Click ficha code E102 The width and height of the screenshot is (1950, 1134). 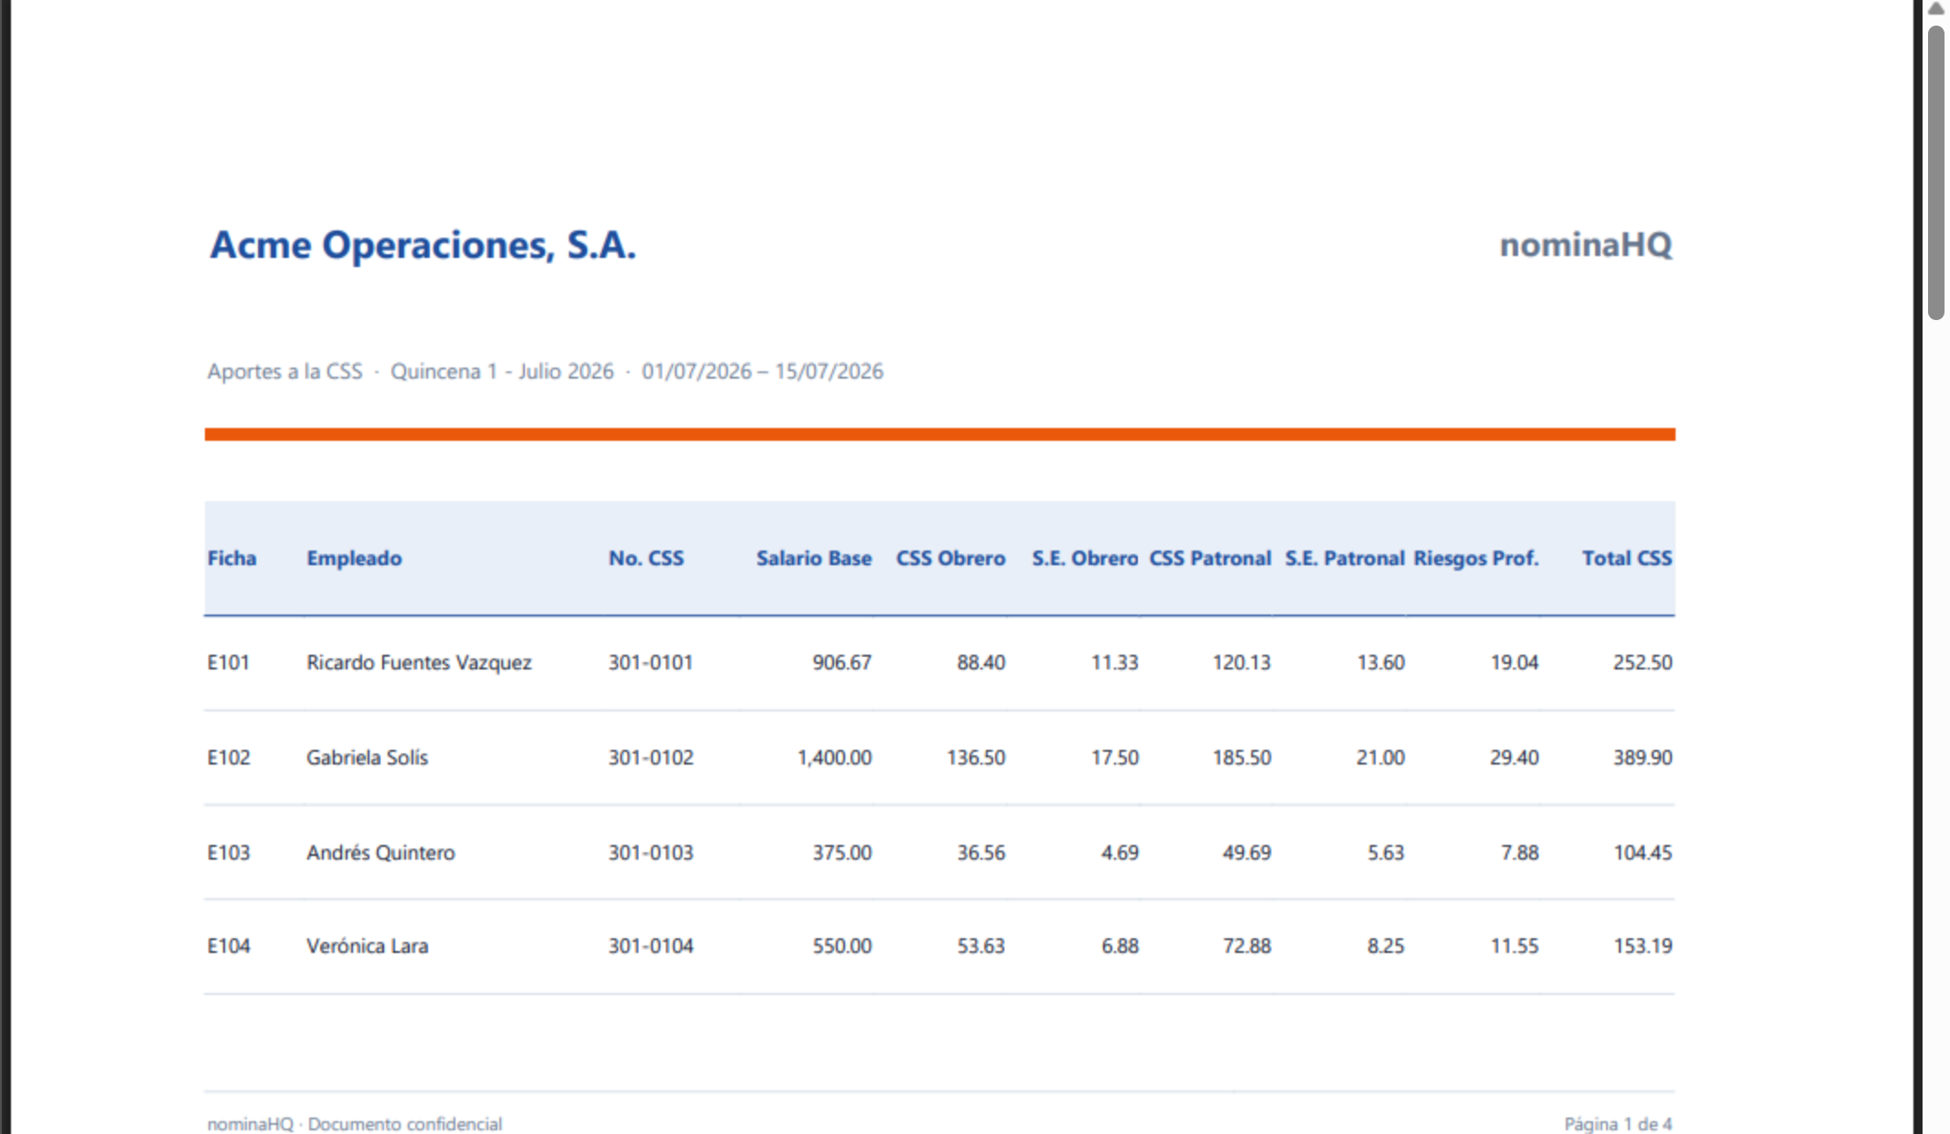228,757
